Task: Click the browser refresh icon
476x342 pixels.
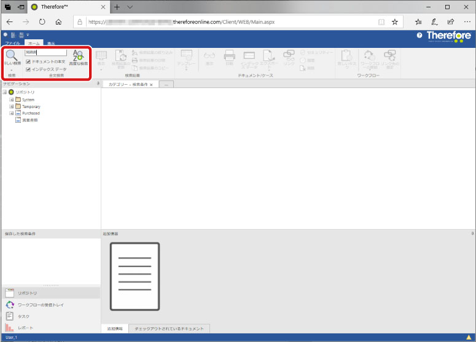Action: [42, 21]
